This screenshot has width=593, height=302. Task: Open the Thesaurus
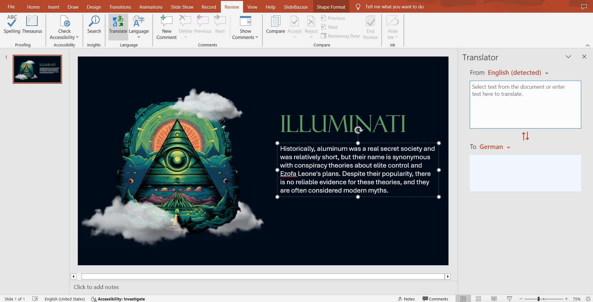[31, 25]
